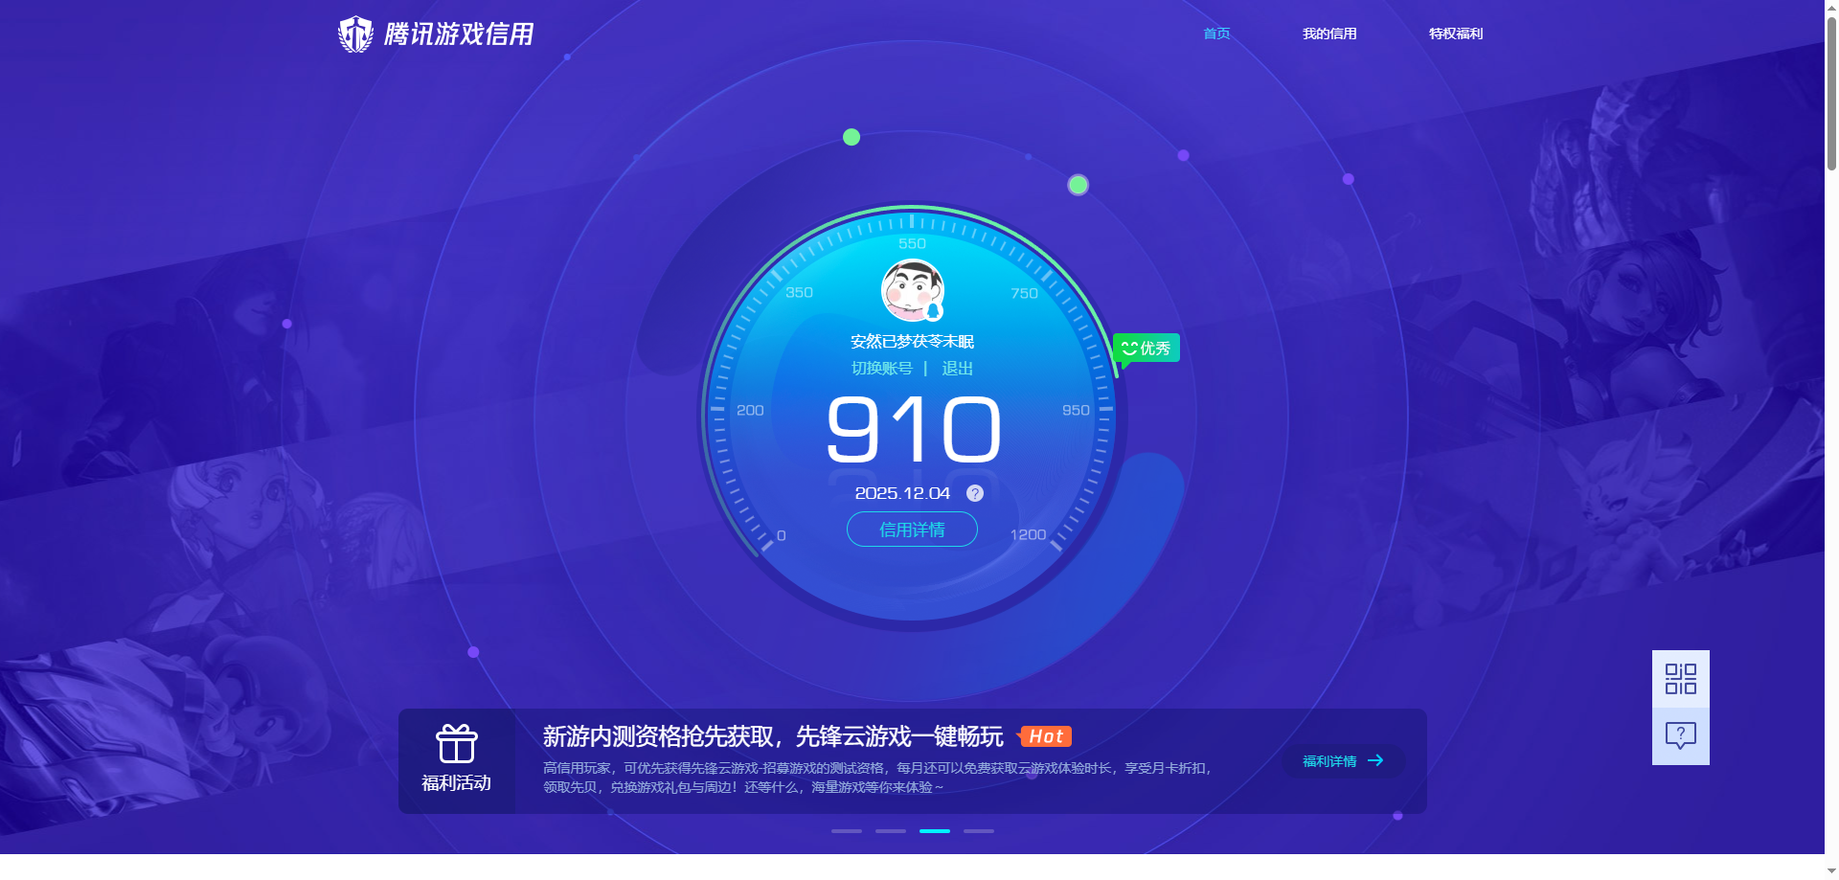The height and width of the screenshot is (880, 1839).
Task: Switch to the 我的信用 tab
Action: [1329, 34]
